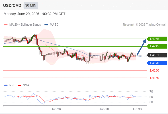Click the red 1.4130 support label

pos(154,78)
